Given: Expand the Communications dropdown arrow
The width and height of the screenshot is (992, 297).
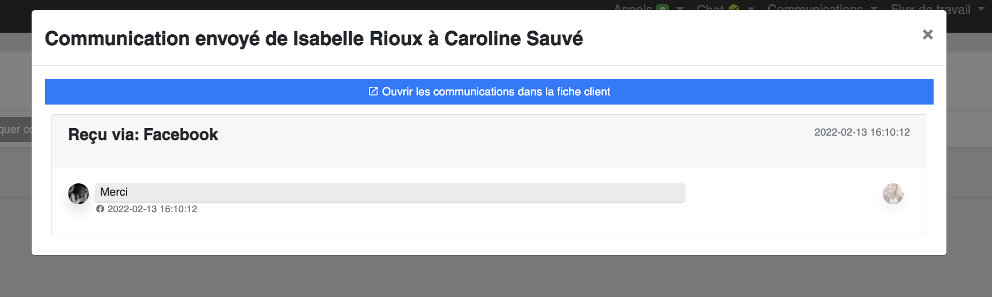Looking at the screenshot, I should [874, 9].
